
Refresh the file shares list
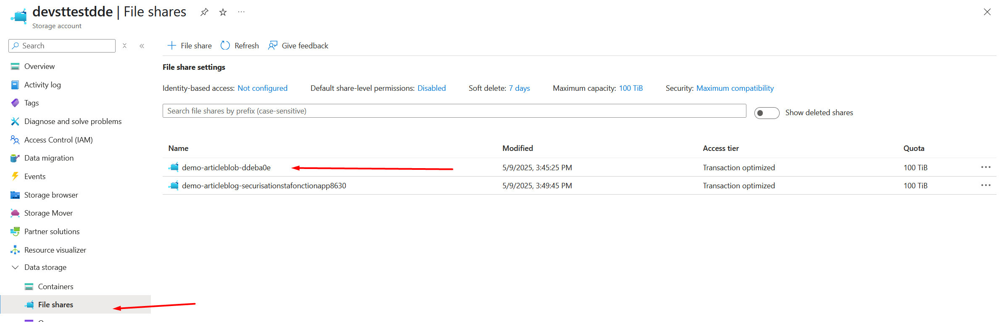coord(240,46)
